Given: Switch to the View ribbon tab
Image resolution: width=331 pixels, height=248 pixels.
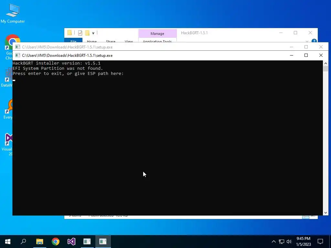Looking at the screenshot, I should point(129,41).
